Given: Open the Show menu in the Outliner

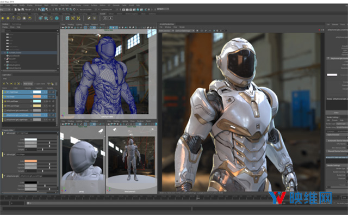Looking at the screenshot, I should coord(12,27).
